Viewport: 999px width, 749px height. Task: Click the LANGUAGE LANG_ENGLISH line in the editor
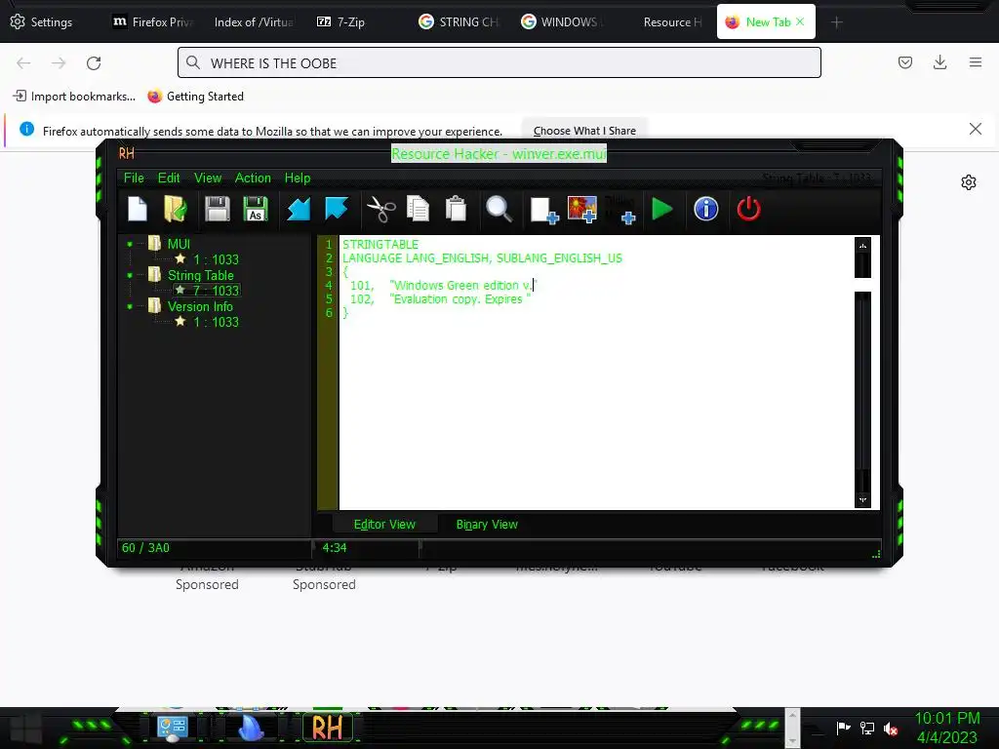click(x=482, y=257)
